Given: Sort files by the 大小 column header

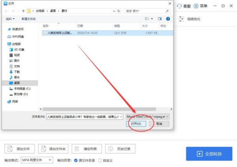Looking at the screenshot, I should point(145,26).
